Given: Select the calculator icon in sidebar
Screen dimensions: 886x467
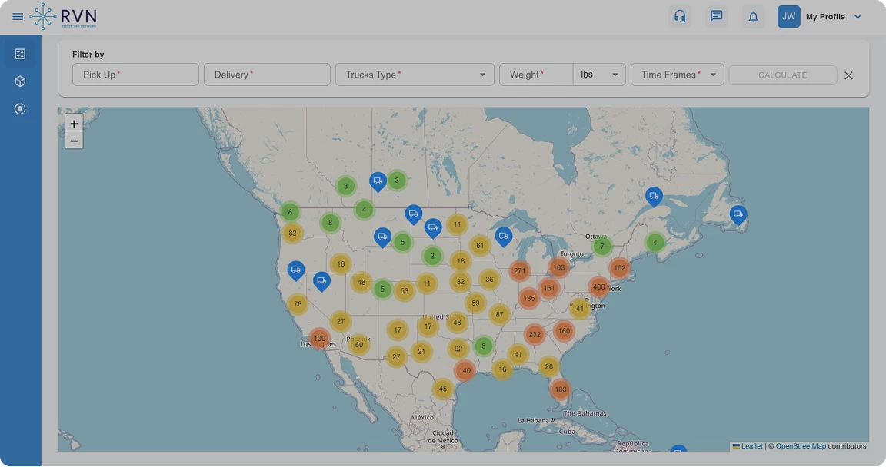Looking at the screenshot, I should tap(20, 54).
